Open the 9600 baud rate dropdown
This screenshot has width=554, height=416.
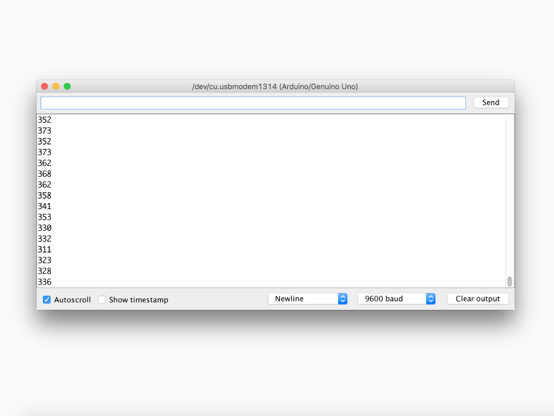point(397,299)
